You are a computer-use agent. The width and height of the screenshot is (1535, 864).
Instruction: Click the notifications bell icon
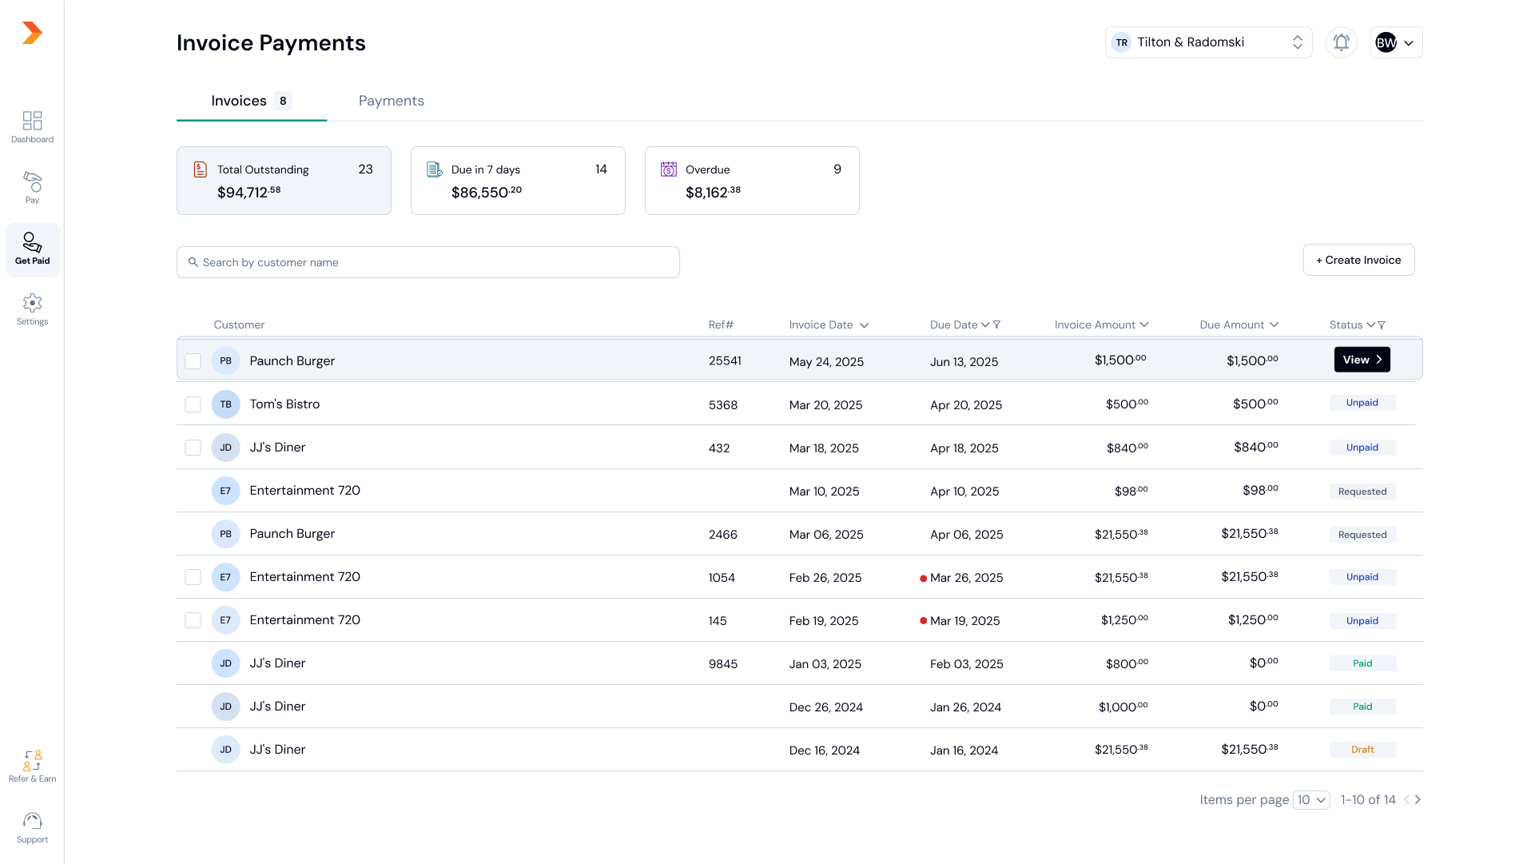1341,42
